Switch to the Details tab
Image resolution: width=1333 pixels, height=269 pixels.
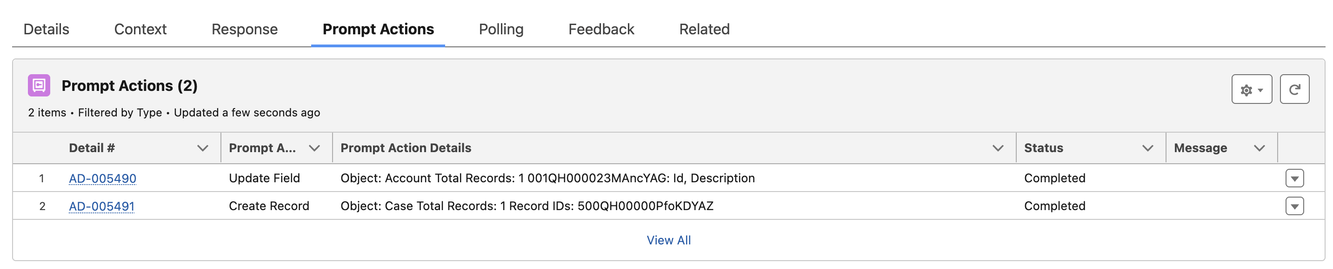tap(46, 29)
